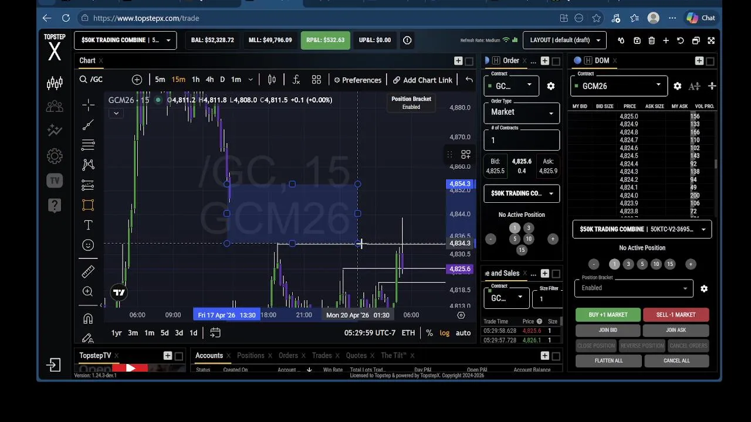Toggle log scale on chart

(x=445, y=333)
